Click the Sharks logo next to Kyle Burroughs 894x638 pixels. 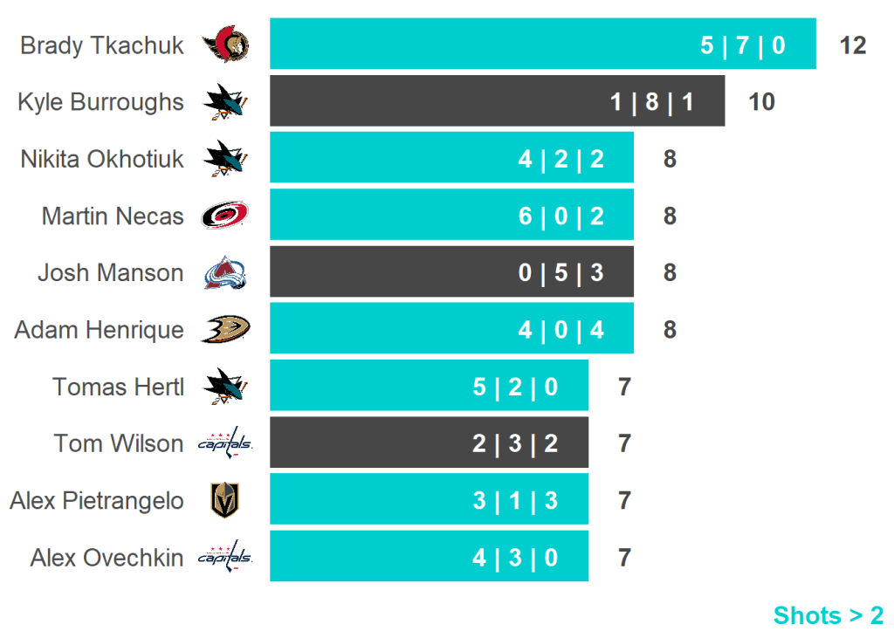pos(225,102)
